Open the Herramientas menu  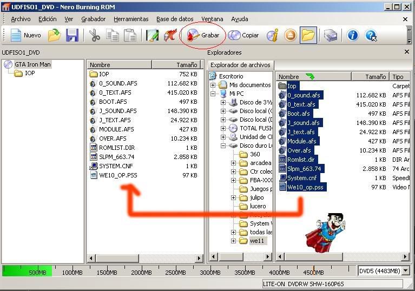tap(131, 19)
